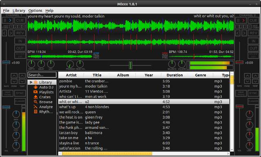Click the Head Vol knob
Viewport: 261px width, 157px height.
click(80, 64)
